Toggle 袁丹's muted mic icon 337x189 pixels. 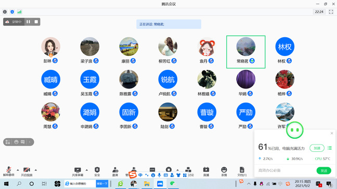click(x=211, y=61)
